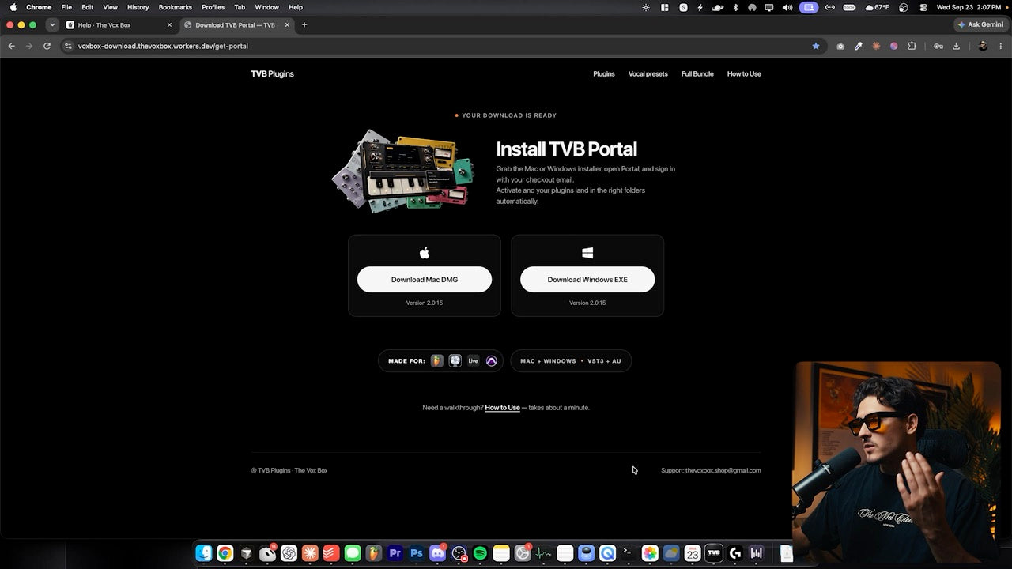The height and width of the screenshot is (569, 1012).
Task: Launch Photoshop from the dock
Action: (x=416, y=553)
